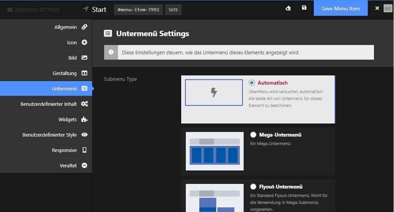Image resolution: width=394 pixels, height=212 pixels.
Task: Click the Untermenü Settings heading text
Action: click(153, 33)
